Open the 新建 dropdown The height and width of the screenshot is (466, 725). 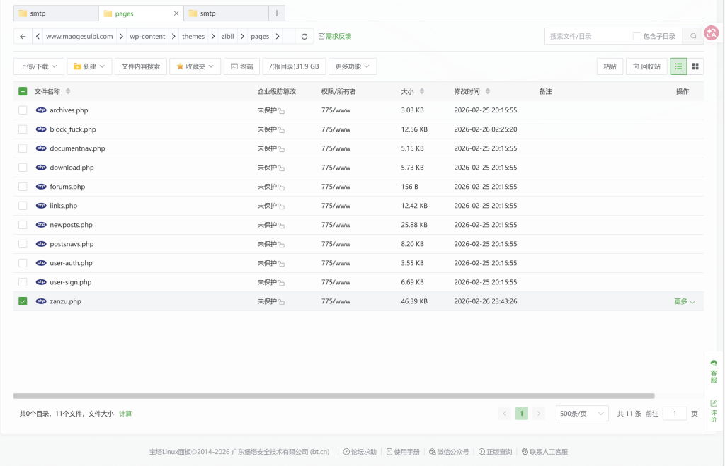[x=89, y=66]
